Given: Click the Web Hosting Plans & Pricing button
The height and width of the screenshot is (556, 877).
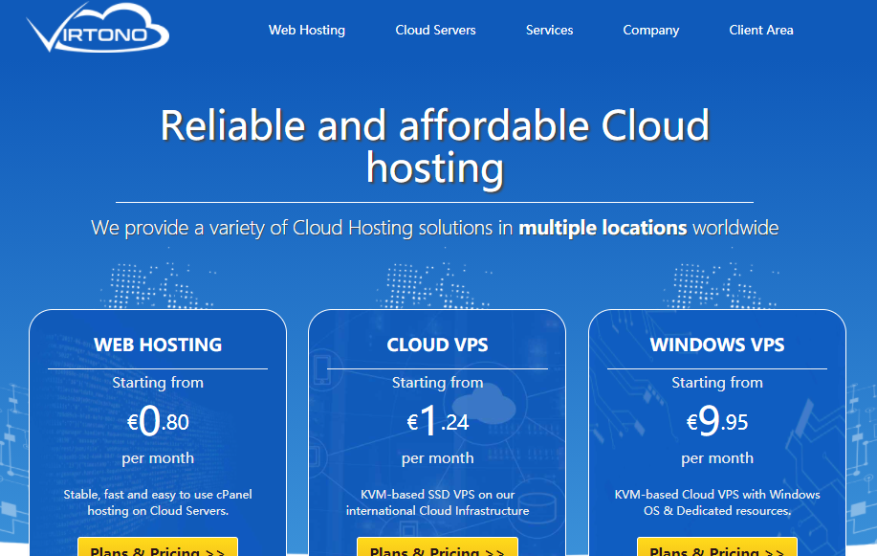Looking at the screenshot, I should 158,548.
